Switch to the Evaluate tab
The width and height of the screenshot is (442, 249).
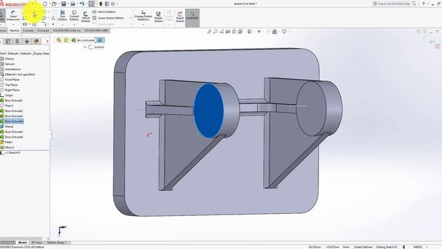pyautogui.click(x=28, y=30)
